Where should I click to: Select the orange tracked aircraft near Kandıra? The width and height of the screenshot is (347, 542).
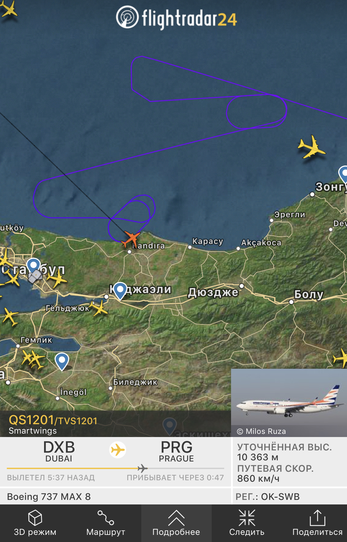click(x=131, y=238)
